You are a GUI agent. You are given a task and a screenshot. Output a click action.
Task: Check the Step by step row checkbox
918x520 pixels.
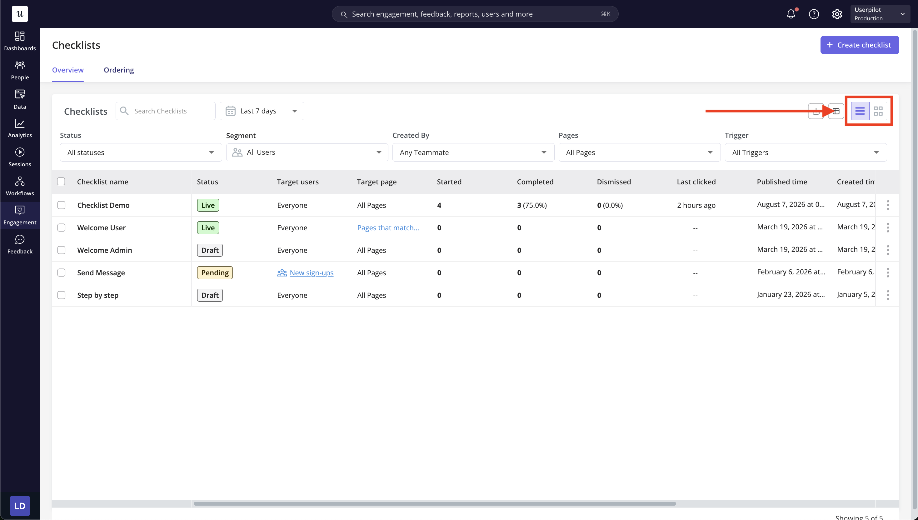tap(62, 295)
